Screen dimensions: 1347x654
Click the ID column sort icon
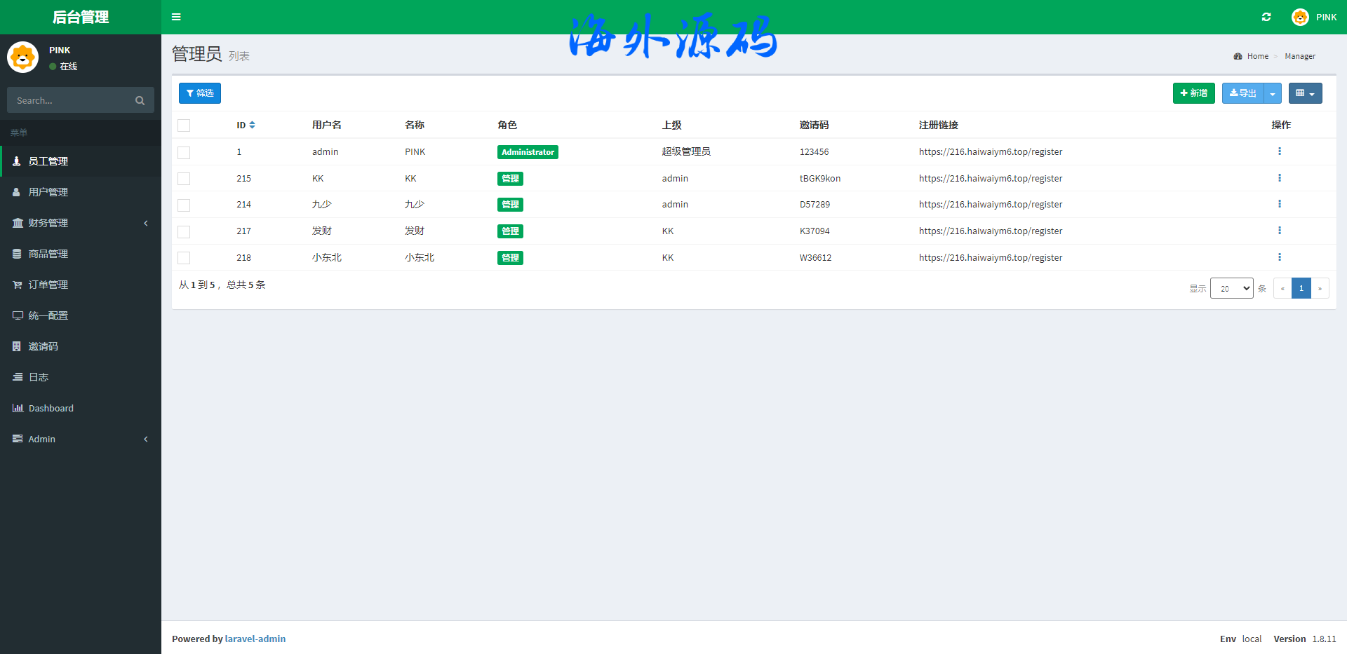tap(253, 125)
